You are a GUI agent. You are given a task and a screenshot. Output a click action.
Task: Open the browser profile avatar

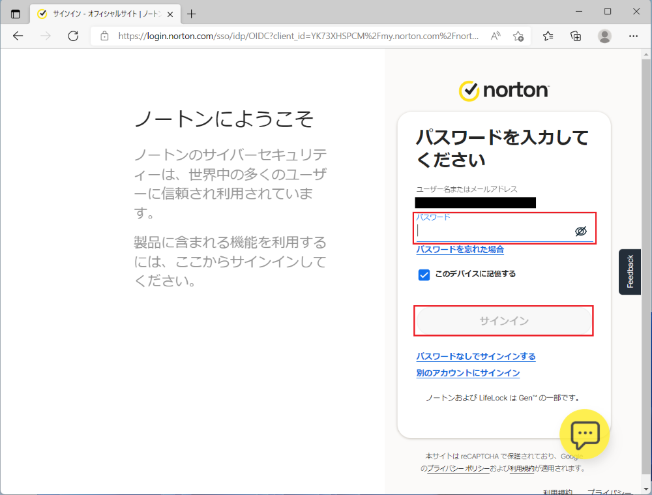(x=604, y=36)
